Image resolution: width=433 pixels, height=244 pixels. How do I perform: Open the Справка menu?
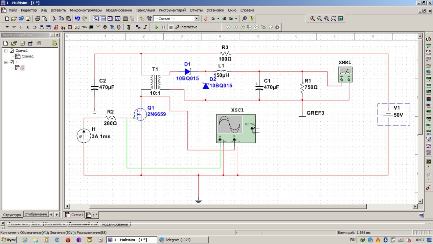pyautogui.click(x=247, y=10)
